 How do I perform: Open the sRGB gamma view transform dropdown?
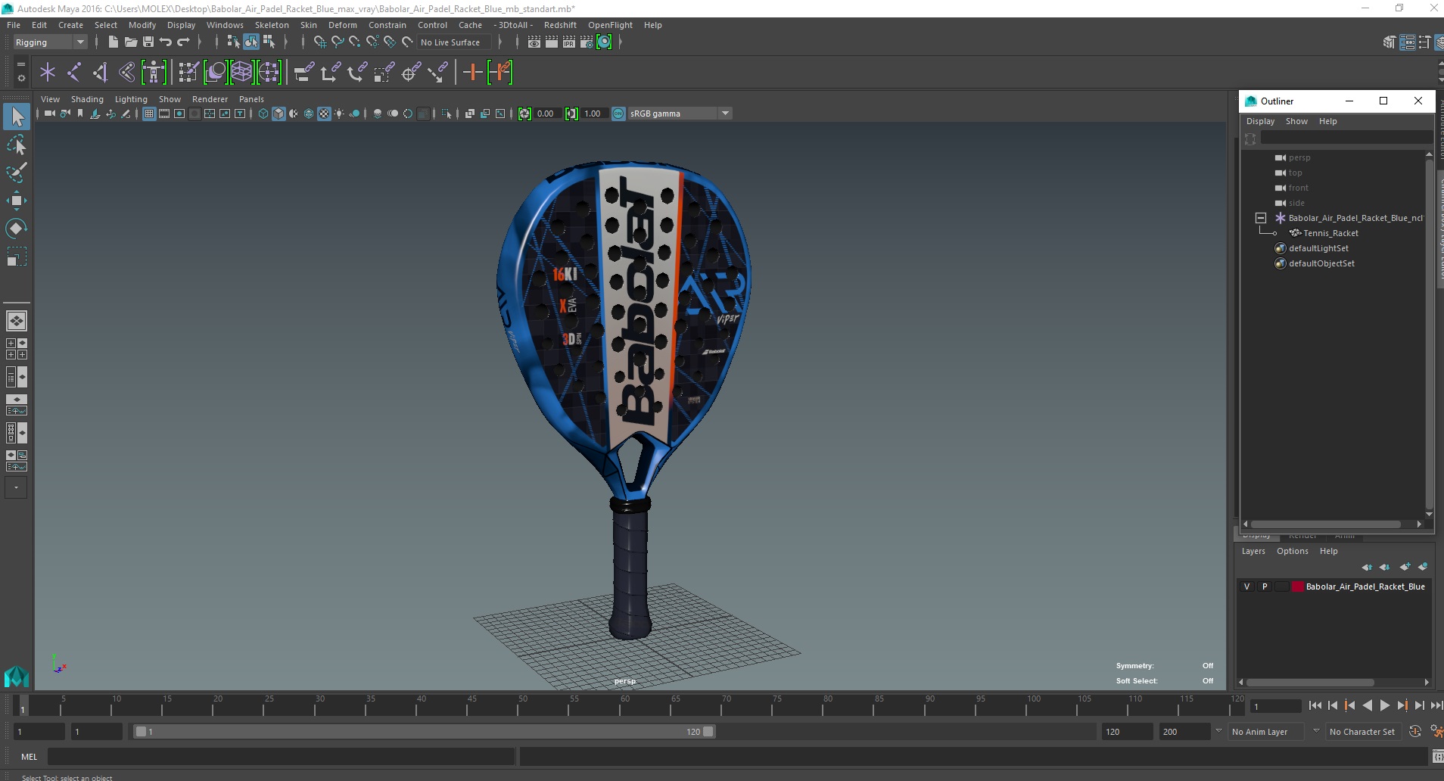680,114
